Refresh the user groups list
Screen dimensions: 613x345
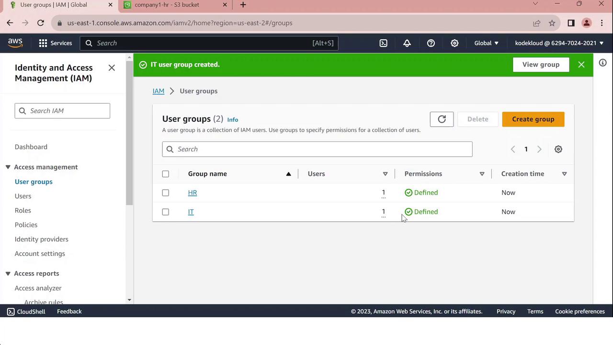click(442, 119)
